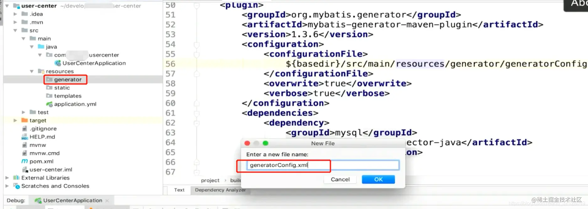Click the application.yml Spring config icon
This screenshot has width=588, height=209.
(49, 104)
